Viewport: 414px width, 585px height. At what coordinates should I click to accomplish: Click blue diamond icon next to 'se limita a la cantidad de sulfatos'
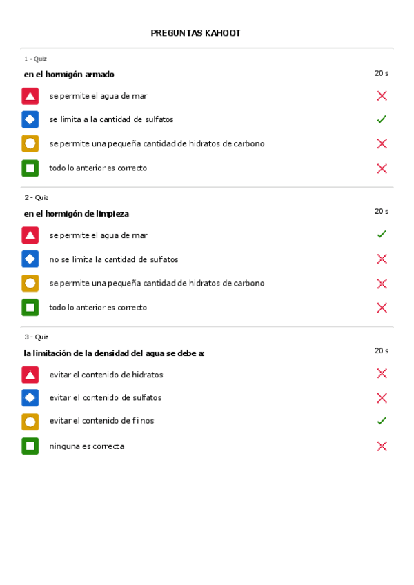pyautogui.click(x=30, y=119)
